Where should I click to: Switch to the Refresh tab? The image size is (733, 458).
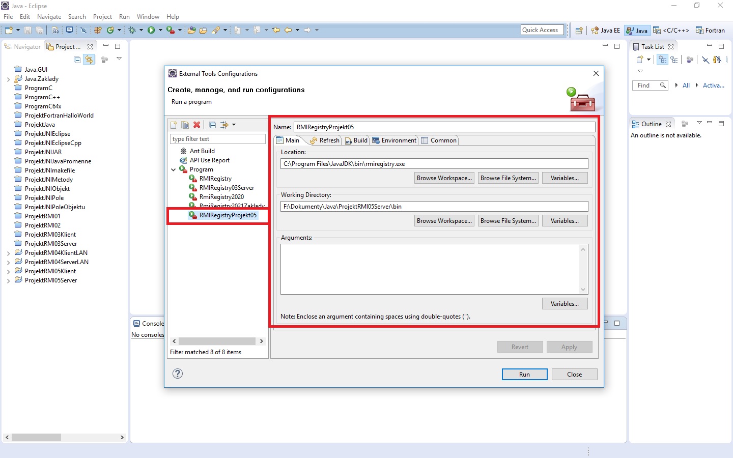[325, 140]
